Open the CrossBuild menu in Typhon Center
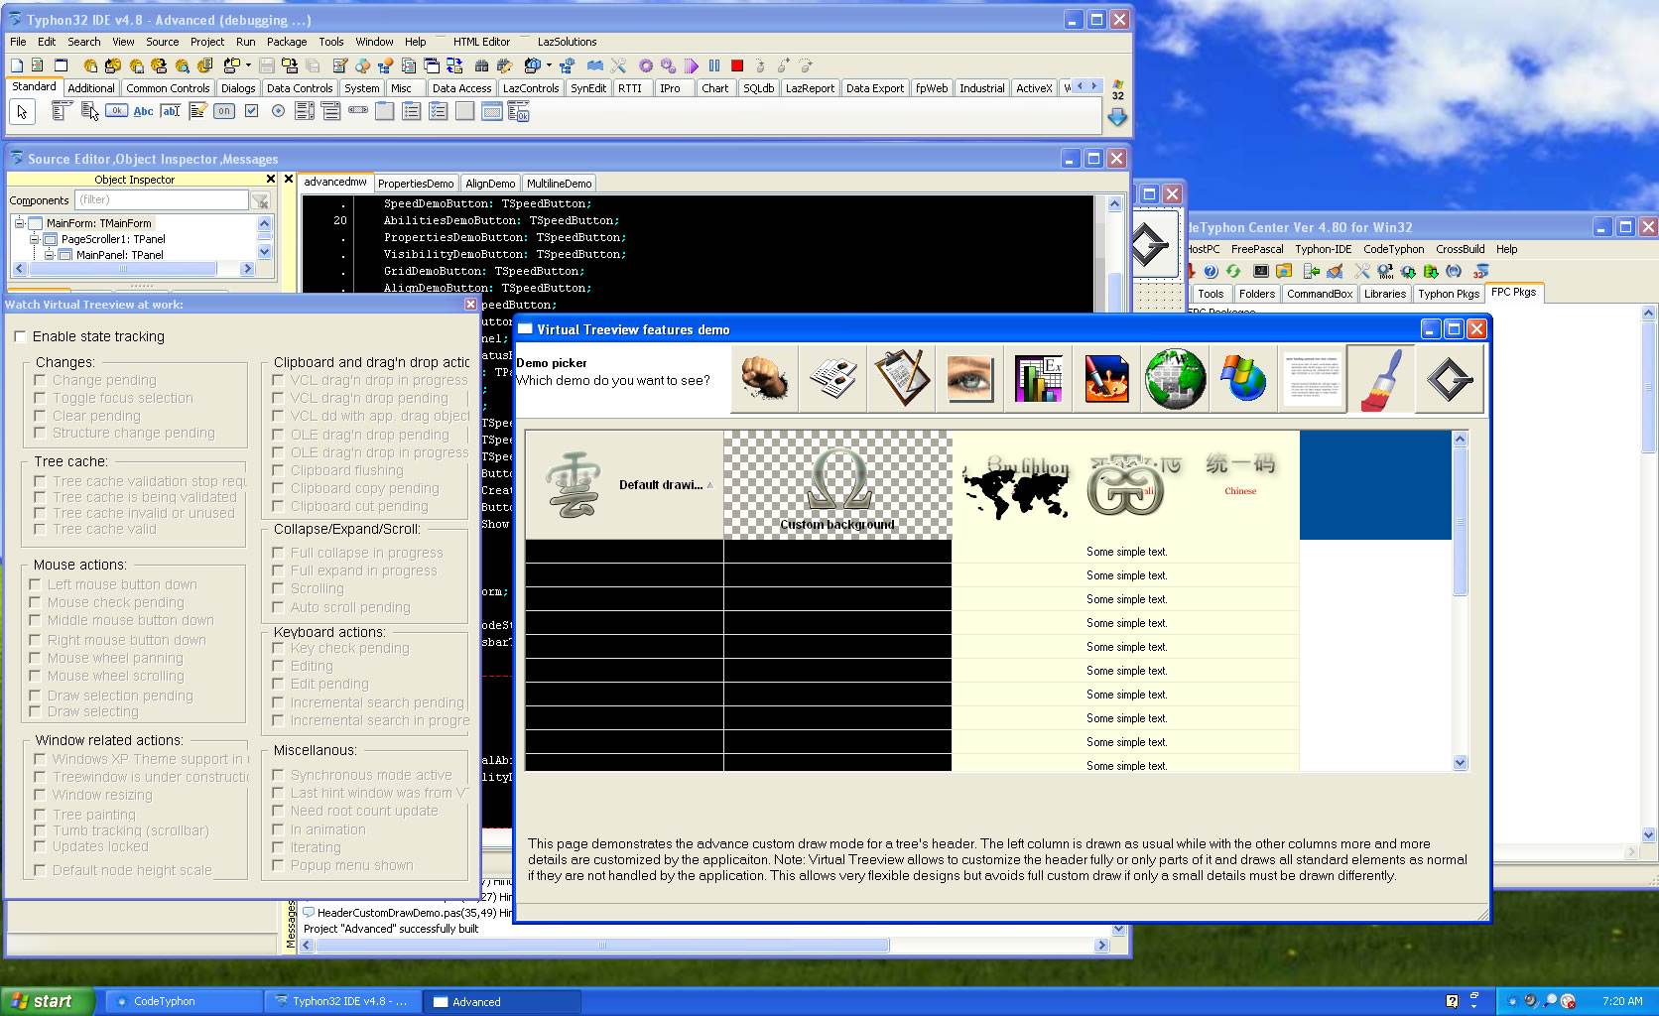 (x=1460, y=249)
